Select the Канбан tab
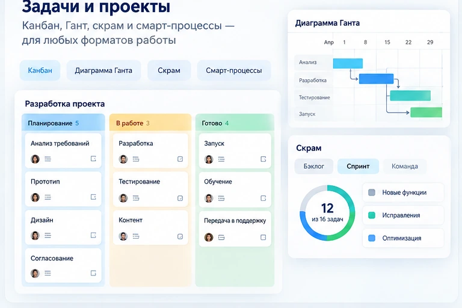The width and height of the screenshot is (462, 308). [x=40, y=70]
